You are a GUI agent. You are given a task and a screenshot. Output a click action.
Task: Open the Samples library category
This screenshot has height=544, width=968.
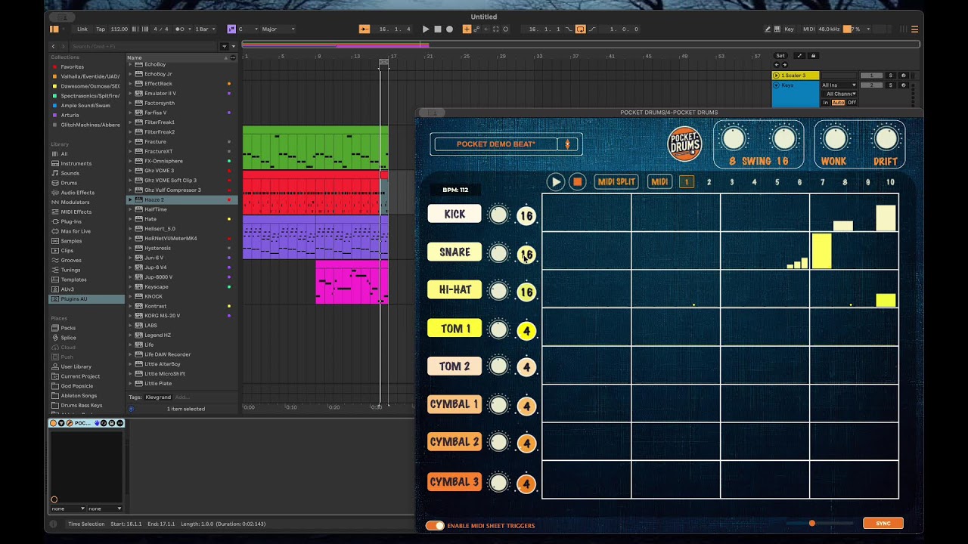[70, 241]
